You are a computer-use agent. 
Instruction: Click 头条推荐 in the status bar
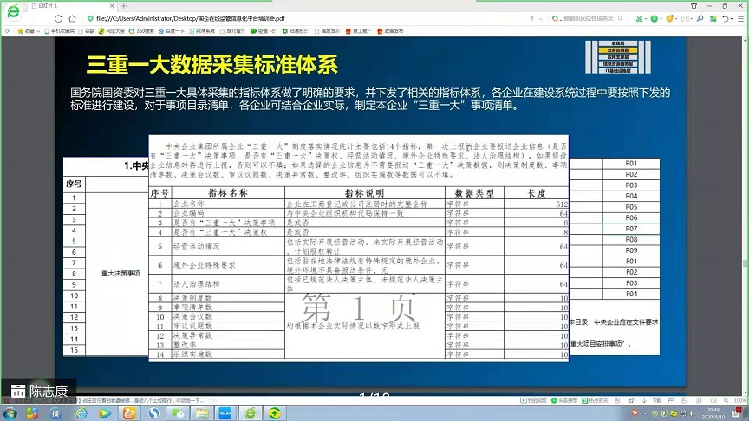[564, 400]
